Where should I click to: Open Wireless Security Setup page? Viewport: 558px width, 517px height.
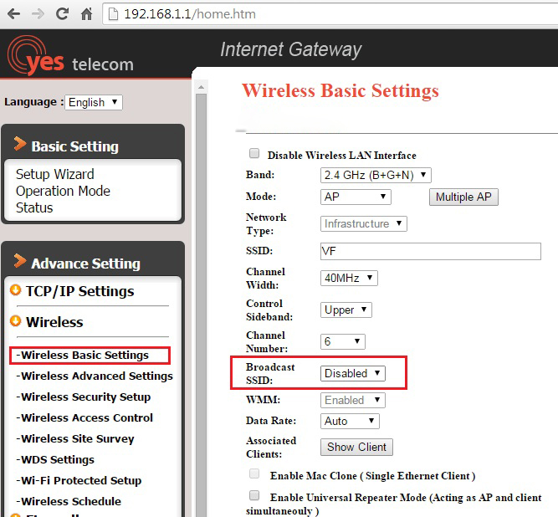pyautogui.click(x=85, y=397)
